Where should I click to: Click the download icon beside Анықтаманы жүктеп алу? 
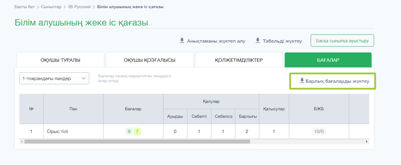(182, 40)
